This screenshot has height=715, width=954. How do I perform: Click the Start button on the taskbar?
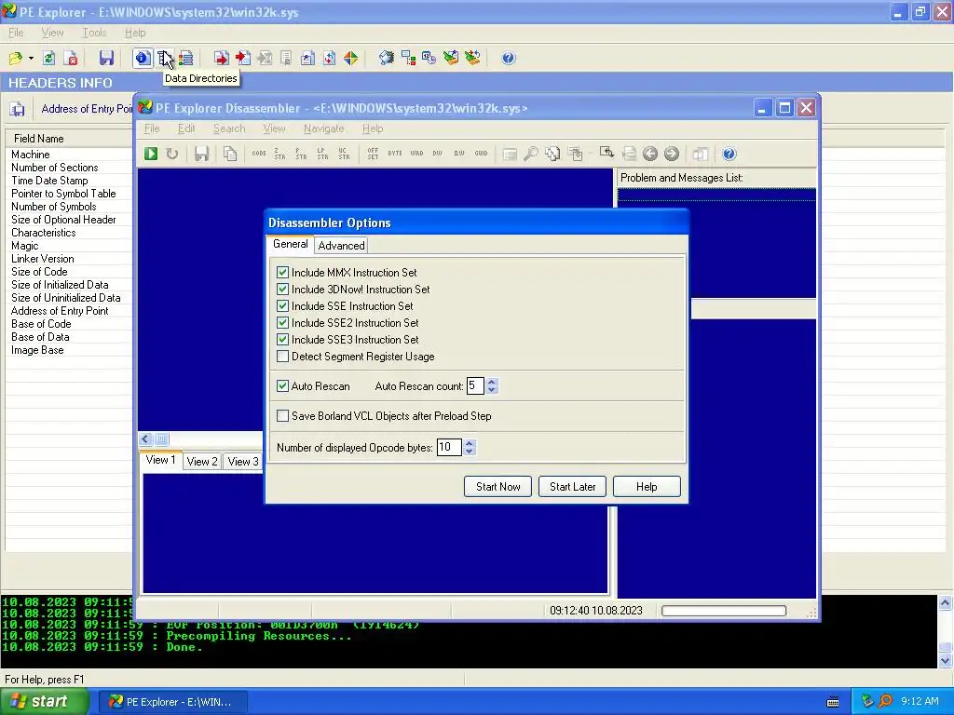tap(45, 702)
